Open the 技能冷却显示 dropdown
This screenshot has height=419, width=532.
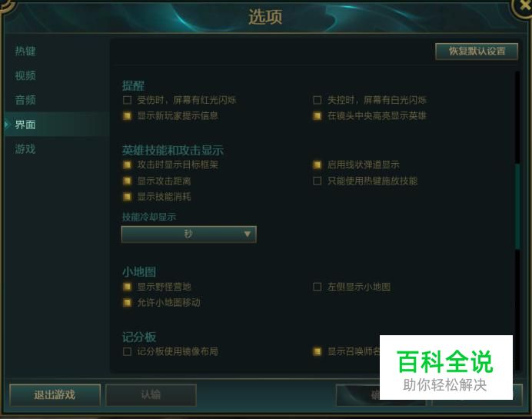[188, 234]
